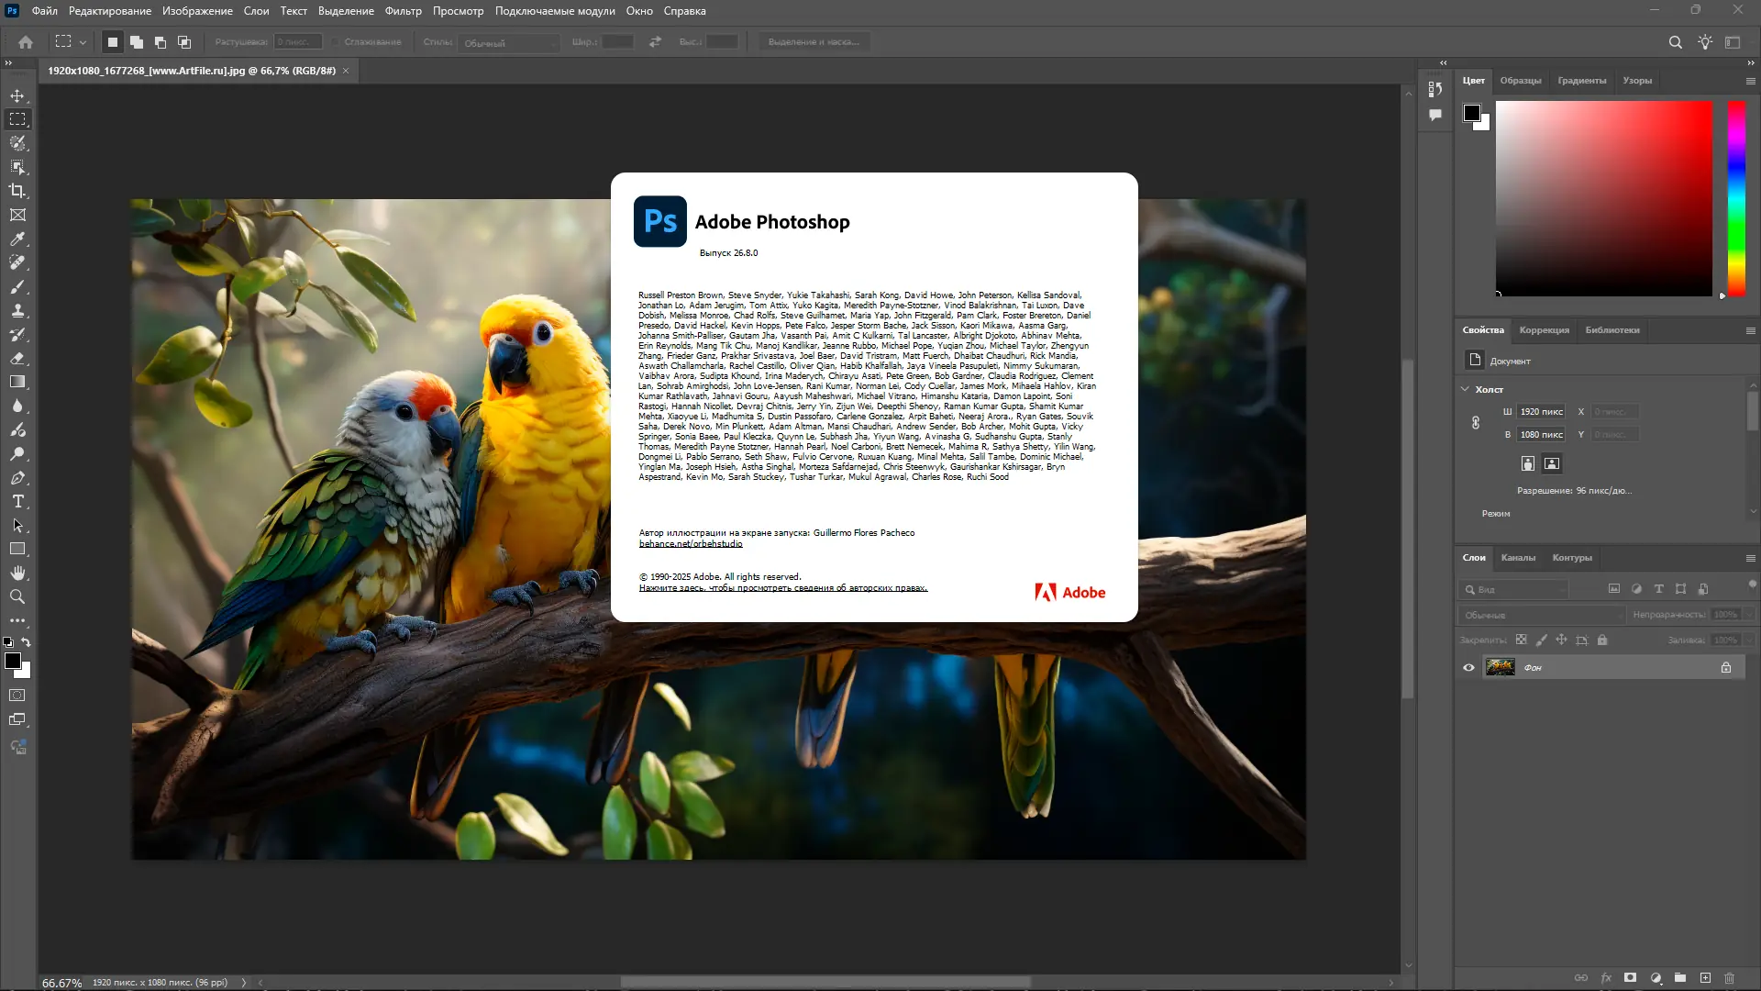Viewport: 1761px width, 991px height.
Task: Toggle the Сглаживание checkbox
Action: [336, 42]
